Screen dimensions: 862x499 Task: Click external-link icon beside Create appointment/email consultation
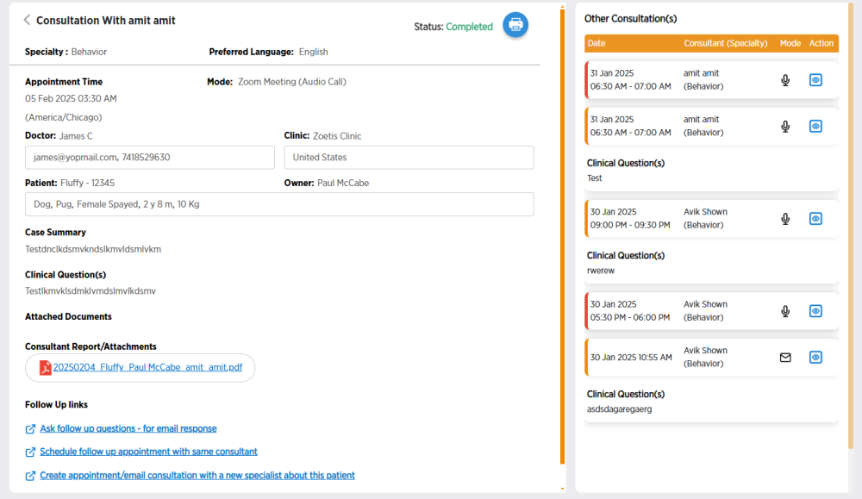[x=31, y=476]
